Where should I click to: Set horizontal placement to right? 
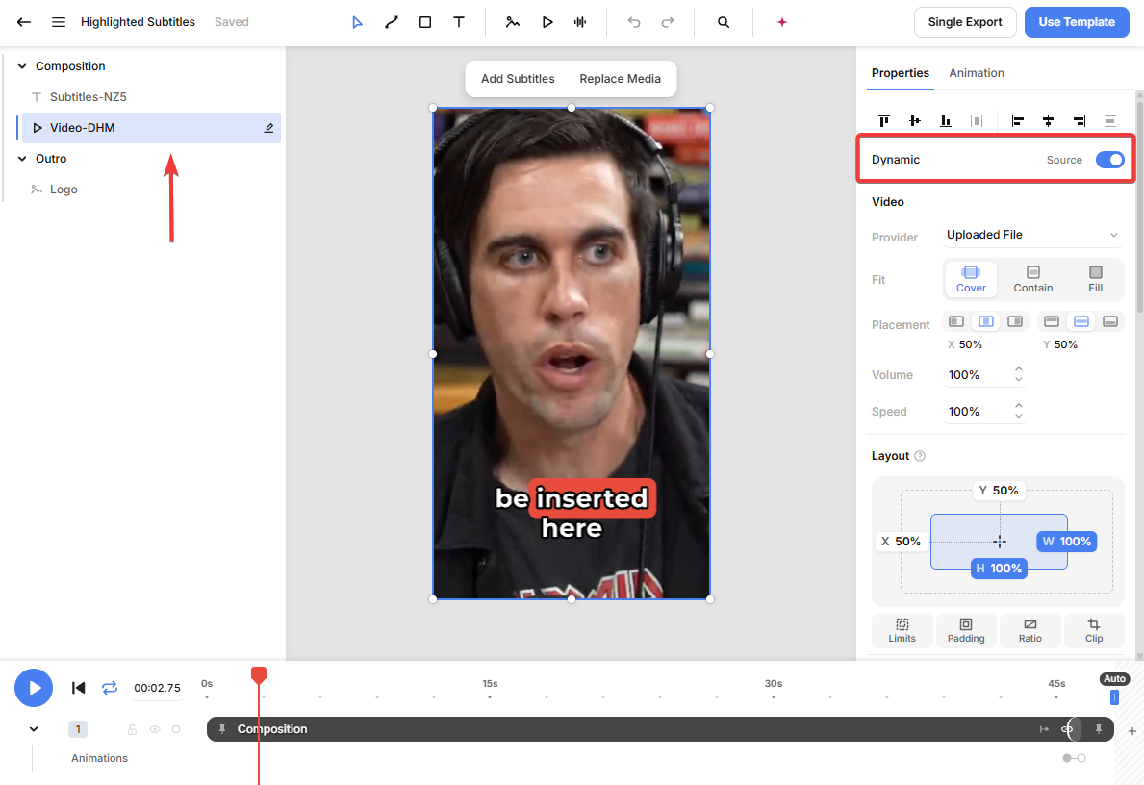pos(1015,321)
